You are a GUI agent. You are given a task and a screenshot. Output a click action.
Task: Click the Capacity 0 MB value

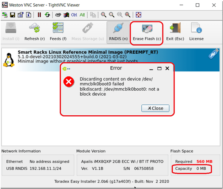(201, 168)
